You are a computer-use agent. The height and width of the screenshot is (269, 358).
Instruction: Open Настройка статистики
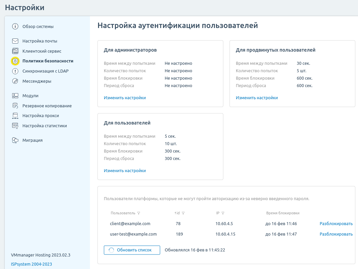pos(45,126)
